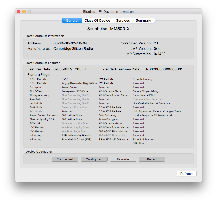Viewport: 217px width, 203px height.
Task: Click the Refresh button
Action: tap(187, 174)
